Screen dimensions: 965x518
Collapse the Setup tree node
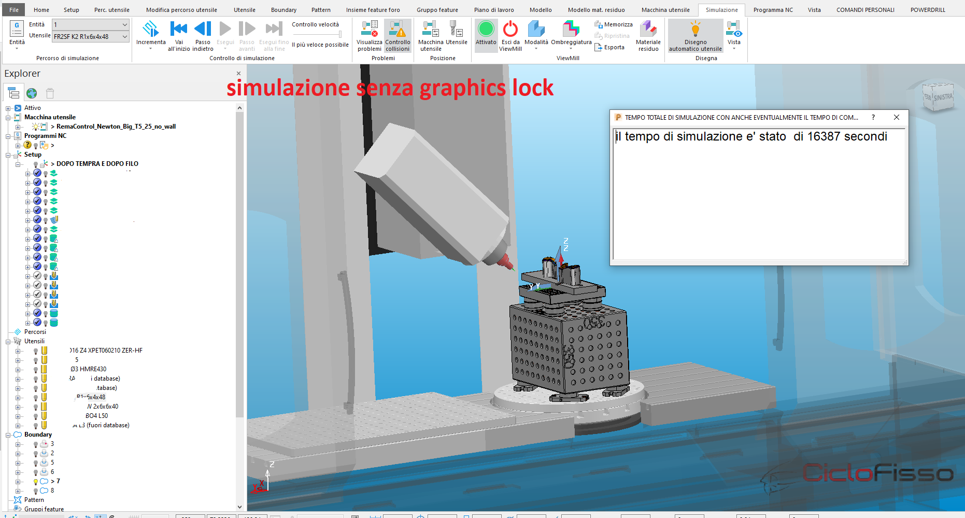(8, 155)
